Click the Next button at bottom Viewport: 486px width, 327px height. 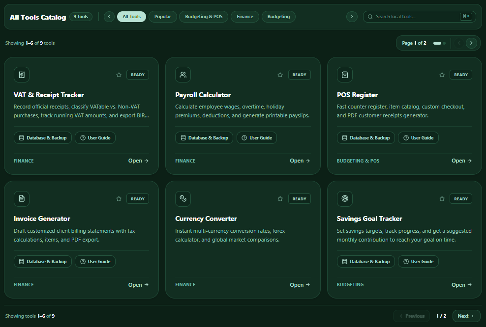coord(466,316)
